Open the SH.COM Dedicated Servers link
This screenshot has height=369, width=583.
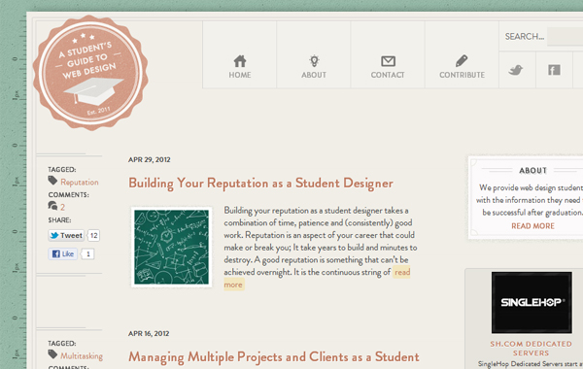531,349
